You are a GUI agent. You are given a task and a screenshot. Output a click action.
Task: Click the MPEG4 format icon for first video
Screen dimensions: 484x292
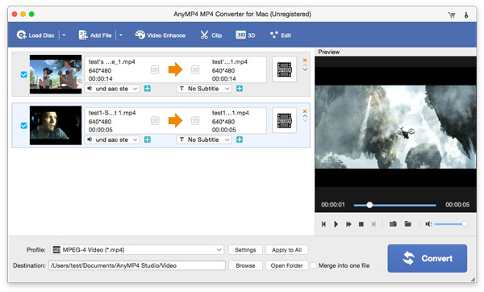[x=284, y=69]
